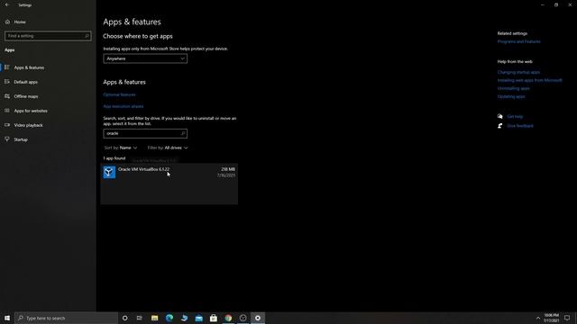Open Video playback settings
Screen dimensions: 577x324
[28, 125]
